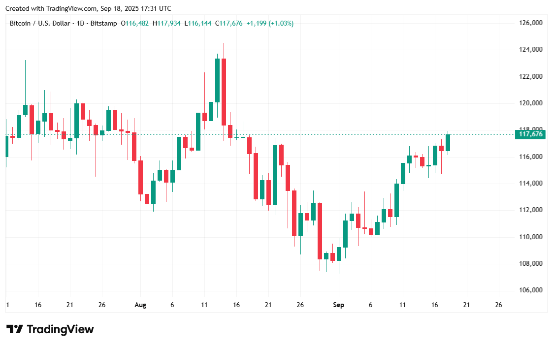Image resolution: width=553 pixels, height=346 pixels.
Task: Click the 106,000 price axis label
Action: pyautogui.click(x=531, y=290)
